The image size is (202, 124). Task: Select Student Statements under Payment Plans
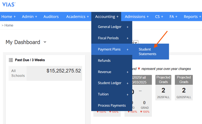(x=147, y=52)
